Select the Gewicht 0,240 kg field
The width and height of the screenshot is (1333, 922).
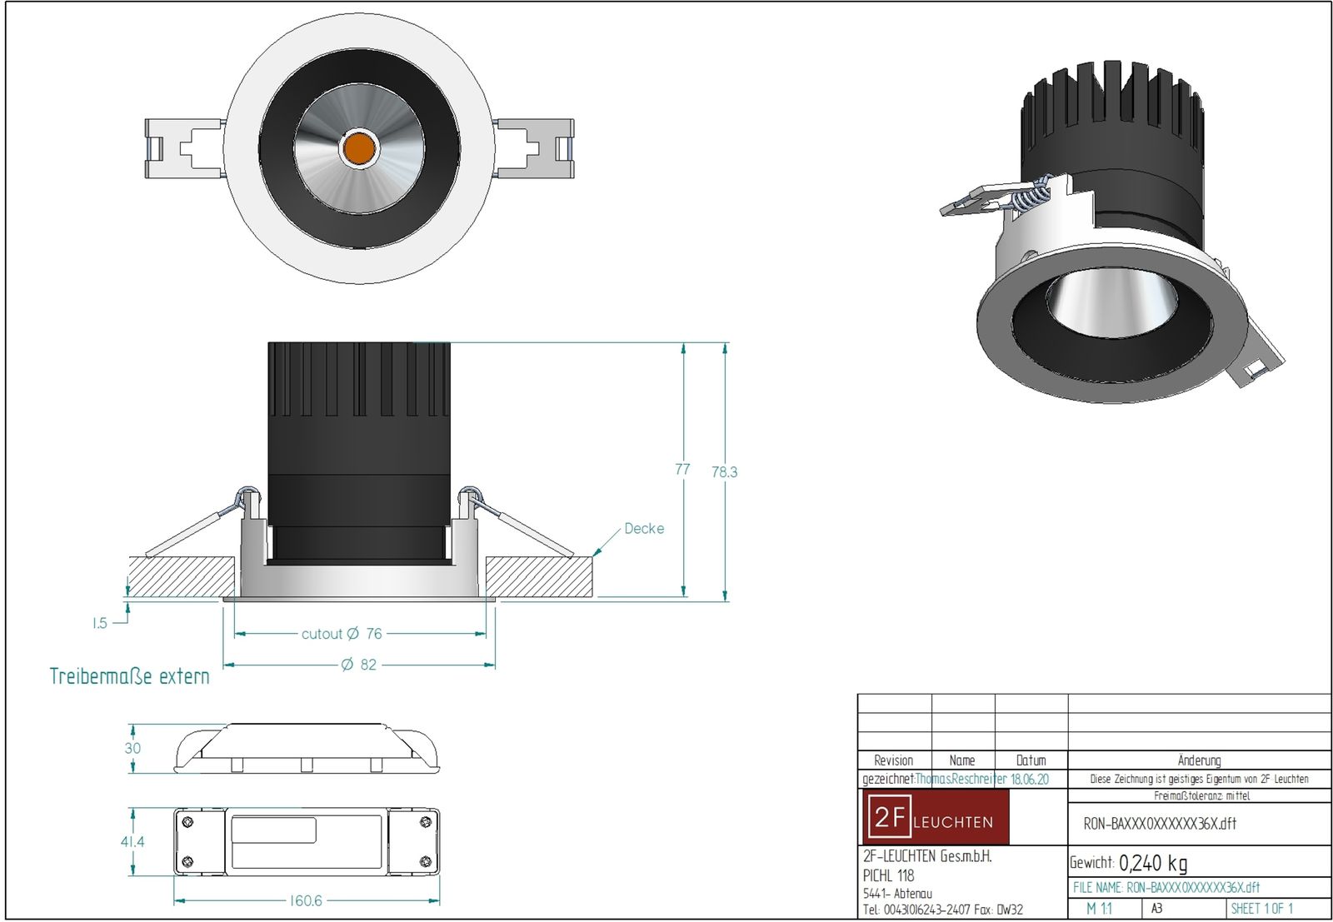coord(1129,863)
